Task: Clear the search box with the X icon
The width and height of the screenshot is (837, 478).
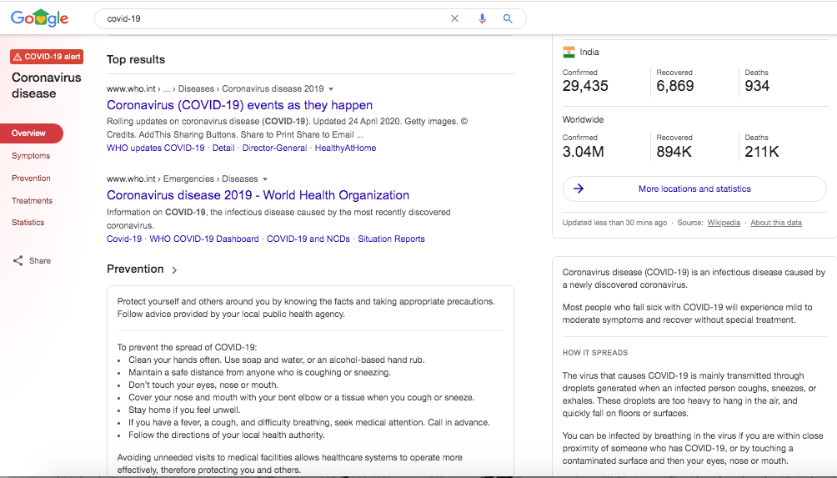Action: (455, 18)
